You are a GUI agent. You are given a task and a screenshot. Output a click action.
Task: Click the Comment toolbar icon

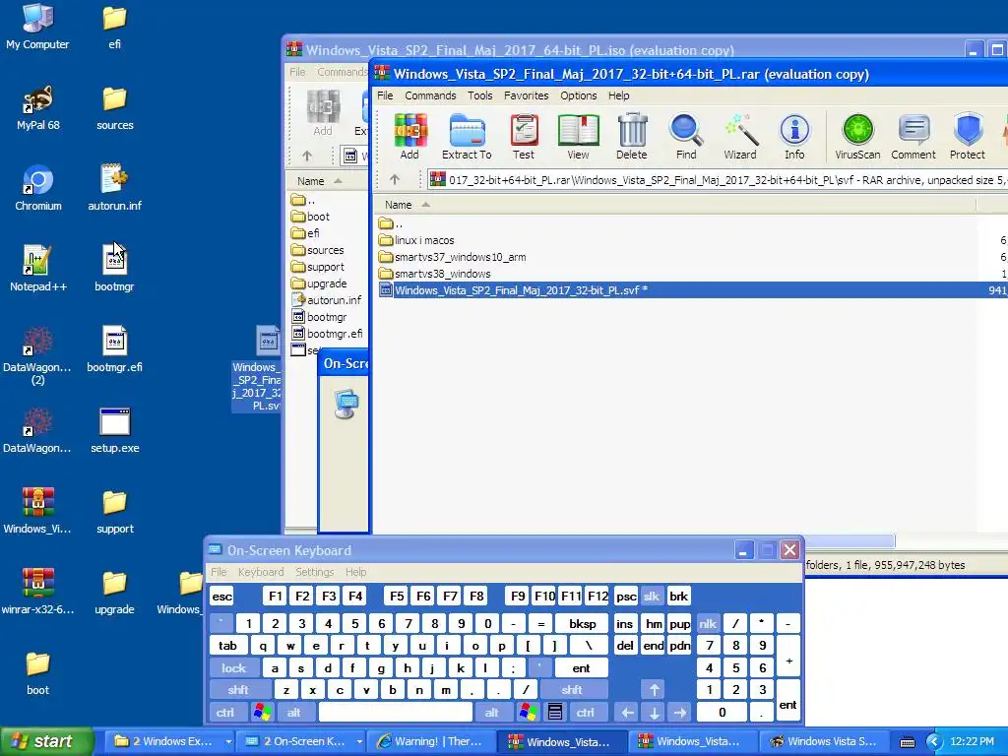click(x=913, y=136)
